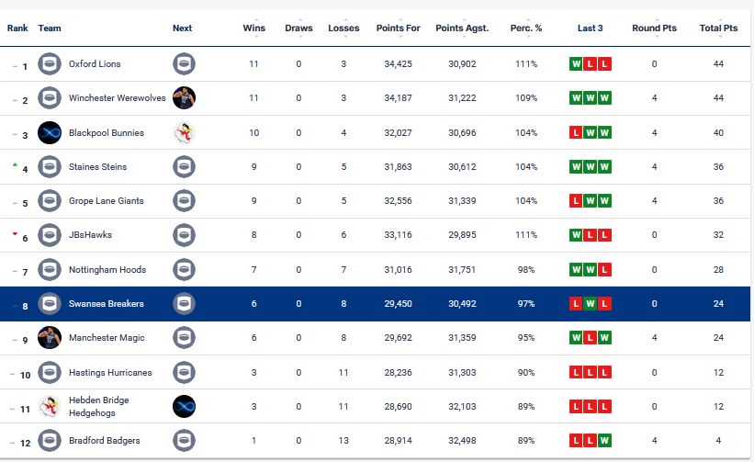This screenshot has width=754, height=462.
Task: Click Blackpool Bunnies infinity logo
Action: pyautogui.click(x=50, y=132)
